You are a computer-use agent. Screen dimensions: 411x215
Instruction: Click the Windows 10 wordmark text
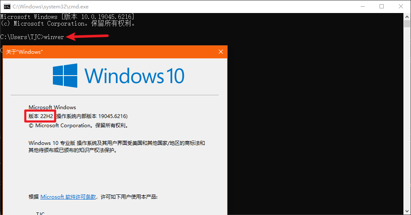134,76
